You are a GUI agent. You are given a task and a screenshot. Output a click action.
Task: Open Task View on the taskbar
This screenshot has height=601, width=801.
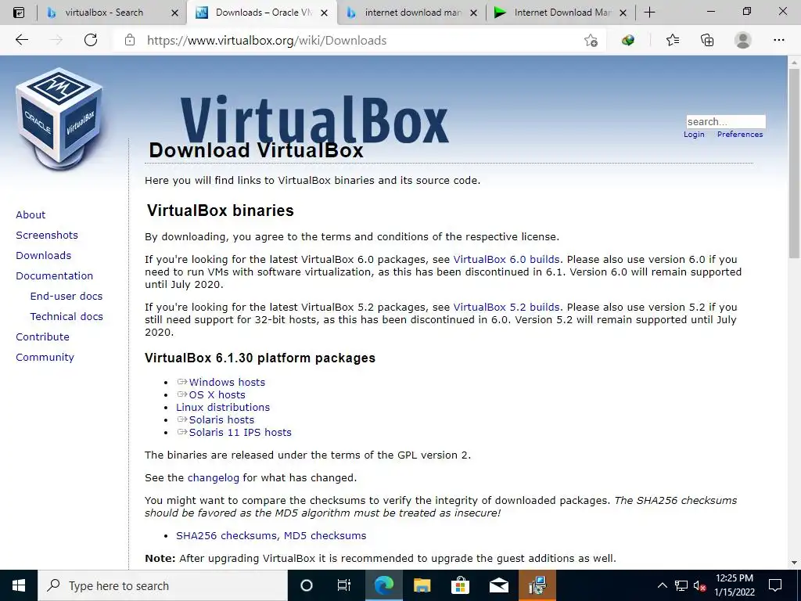tap(344, 585)
